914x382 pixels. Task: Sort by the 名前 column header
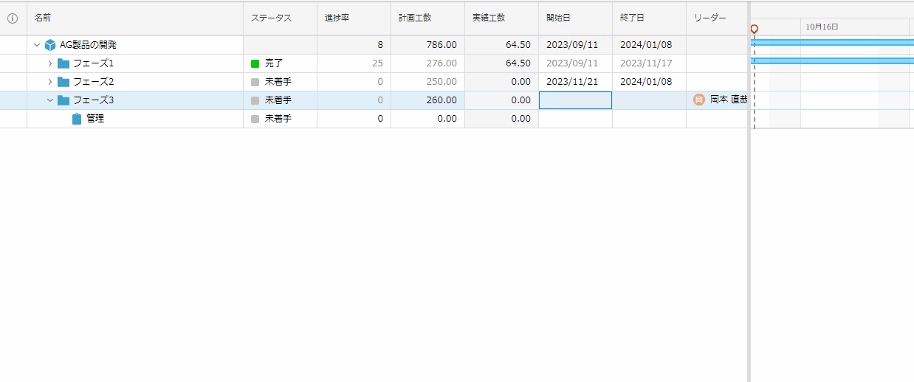coord(43,18)
